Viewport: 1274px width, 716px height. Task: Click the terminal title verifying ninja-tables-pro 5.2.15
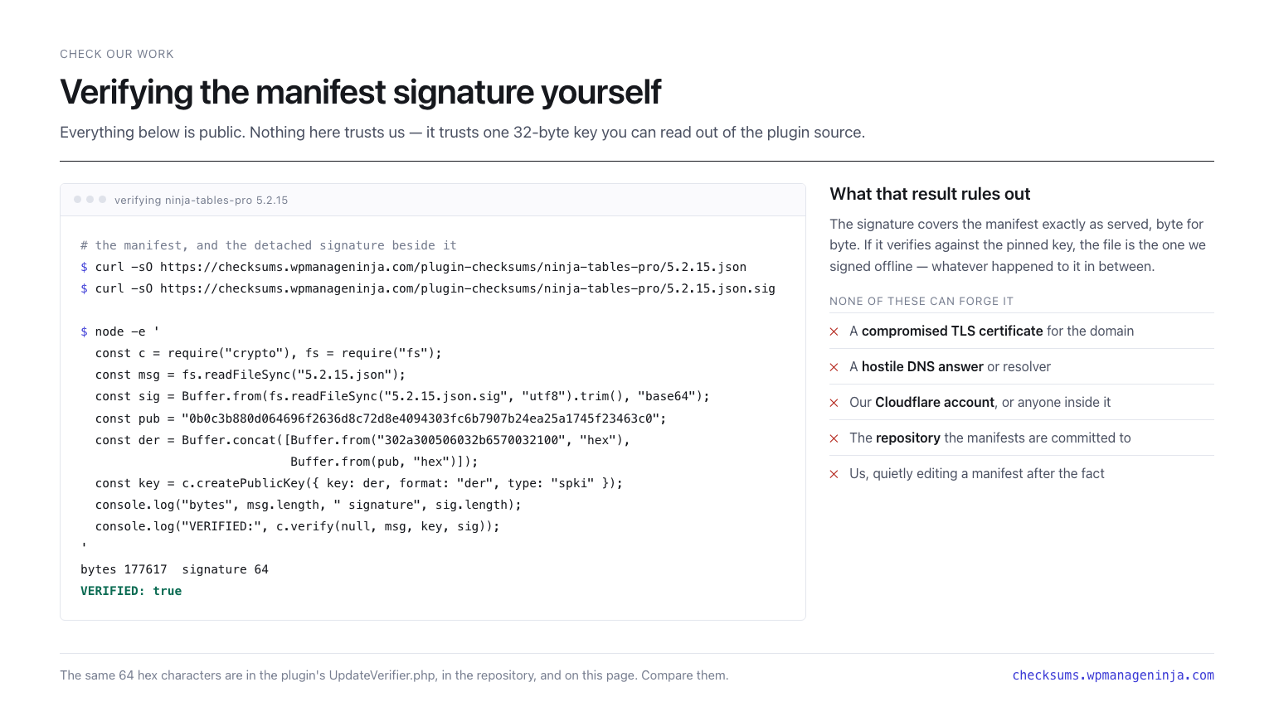(201, 201)
